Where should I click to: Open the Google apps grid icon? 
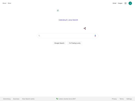tap(125, 3)
